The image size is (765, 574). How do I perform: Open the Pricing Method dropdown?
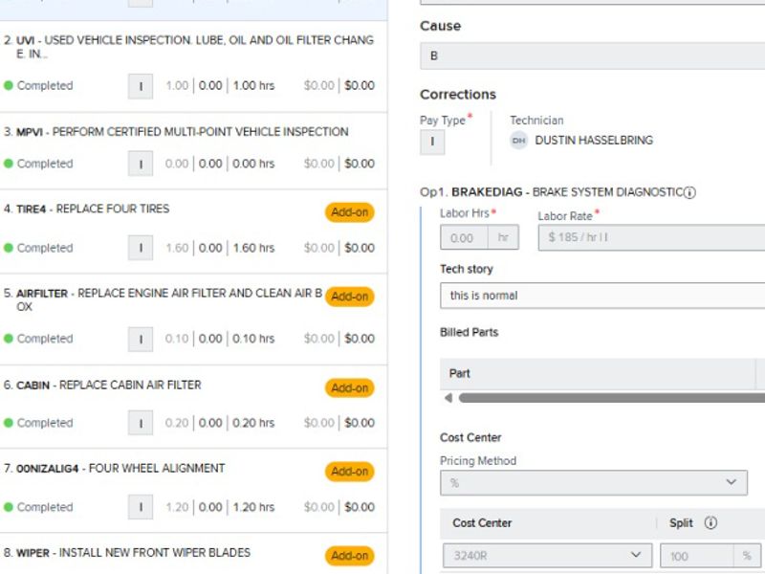(593, 483)
